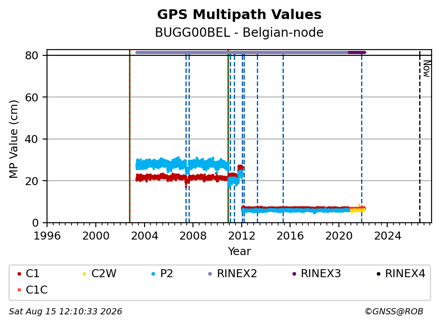Viewport: 440px width, 325px height.
Task: Click the C1 legend entry
Action: [28, 274]
